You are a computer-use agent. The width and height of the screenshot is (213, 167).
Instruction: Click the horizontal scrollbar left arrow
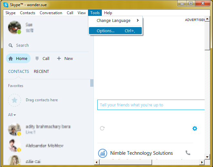pos(97,162)
